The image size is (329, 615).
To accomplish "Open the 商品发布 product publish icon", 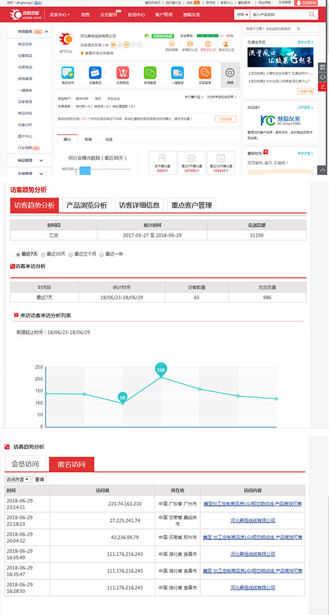I will 68,73.
